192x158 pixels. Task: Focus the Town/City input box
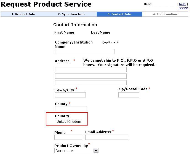[70, 95]
